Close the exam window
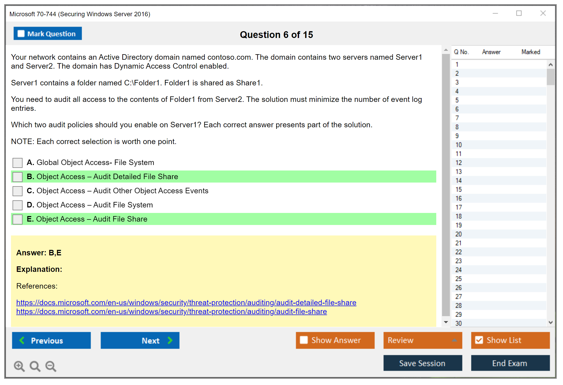The height and width of the screenshot is (385, 563). tap(543, 13)
